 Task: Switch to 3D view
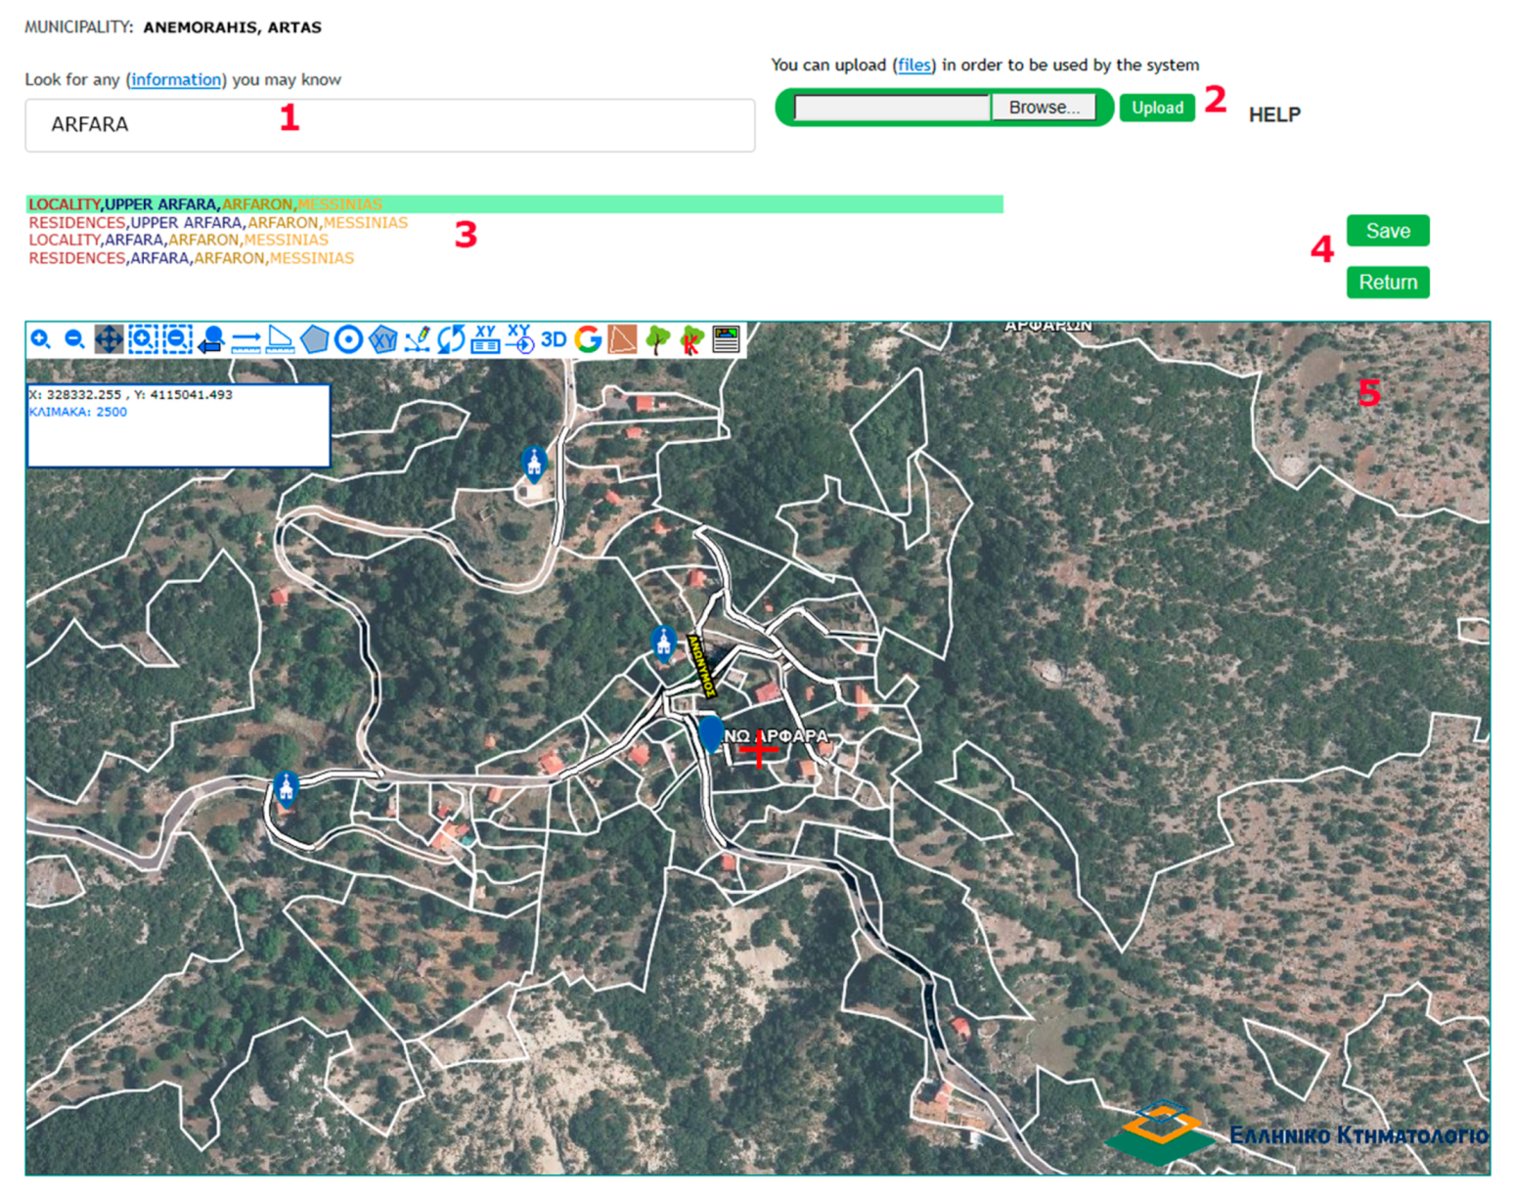tap(554, 339)
